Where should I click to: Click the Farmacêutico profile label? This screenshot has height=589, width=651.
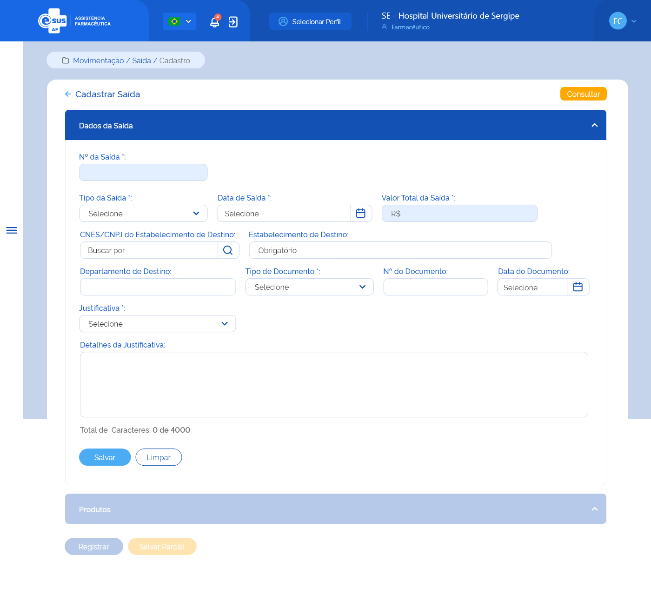pyautogui.click(x=411, y=27)
